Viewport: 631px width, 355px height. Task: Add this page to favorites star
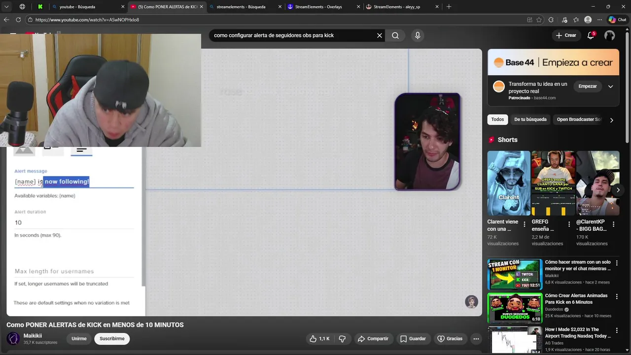click(x=539, y=20)
